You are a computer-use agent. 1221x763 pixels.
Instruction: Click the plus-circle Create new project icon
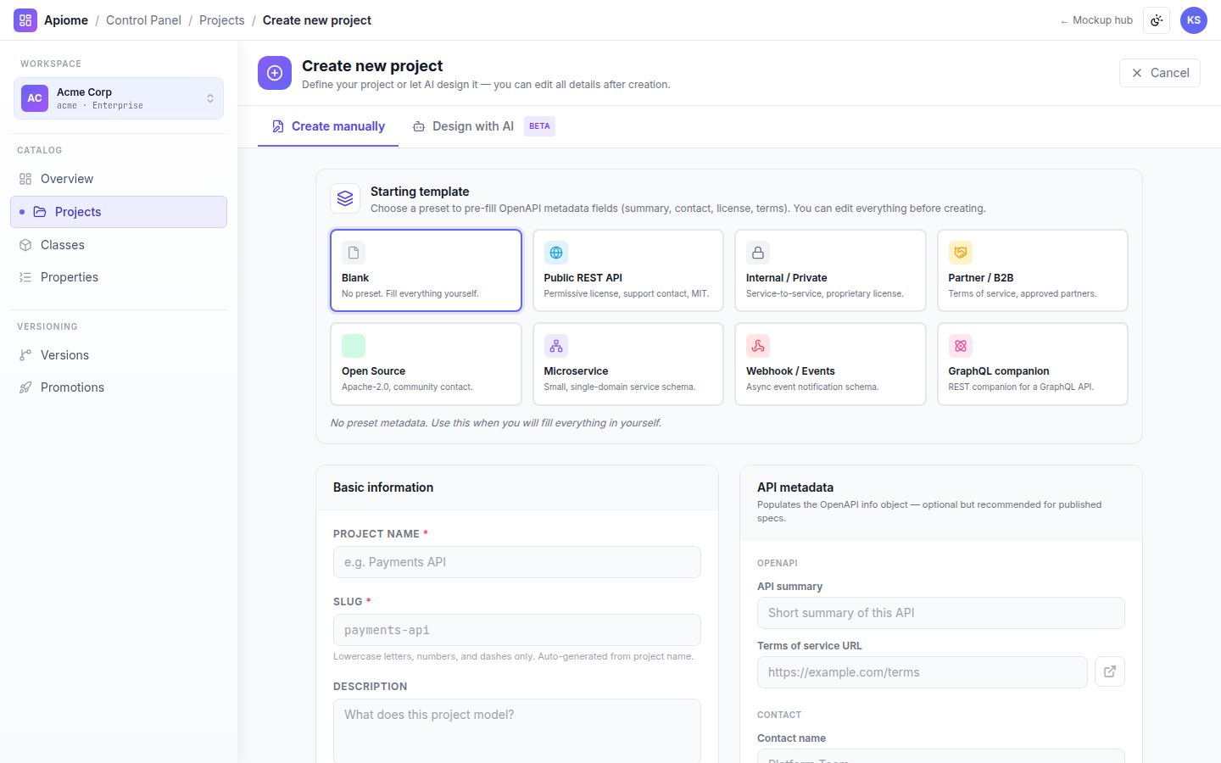275,74
